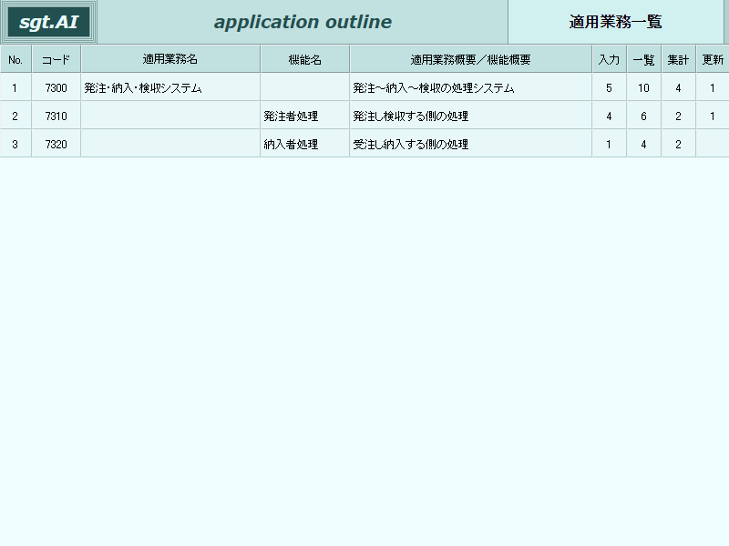The width and height of the screenshot is (729, 546).
Task: Click 集計 count 2 in row 7310
Action: point(678,116)
